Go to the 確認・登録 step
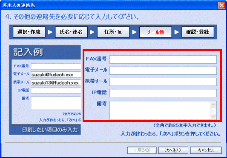Screen dimensions: 227x158 pyautogui.click(x=198, y=32)
